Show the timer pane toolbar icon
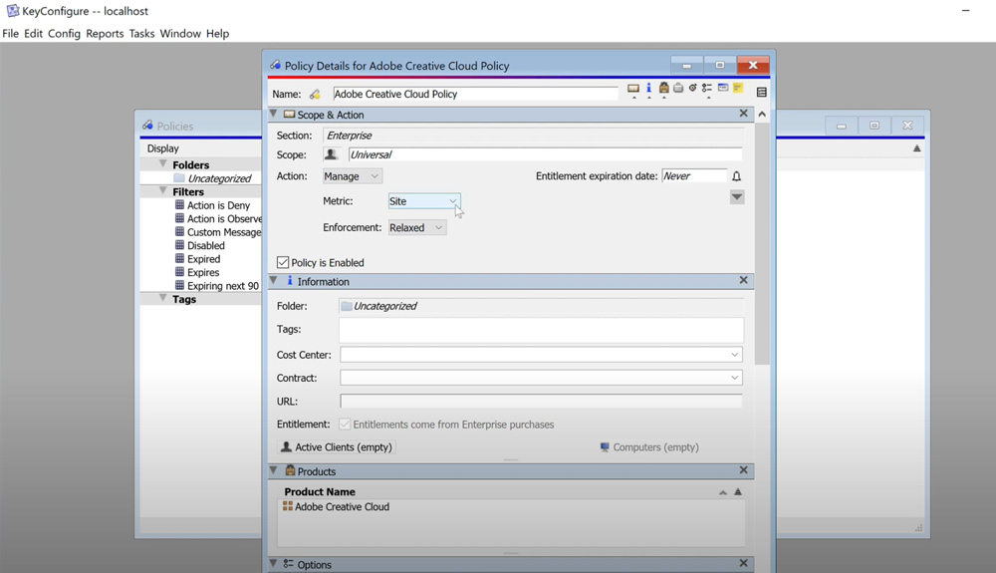 (x=693, y=88)
